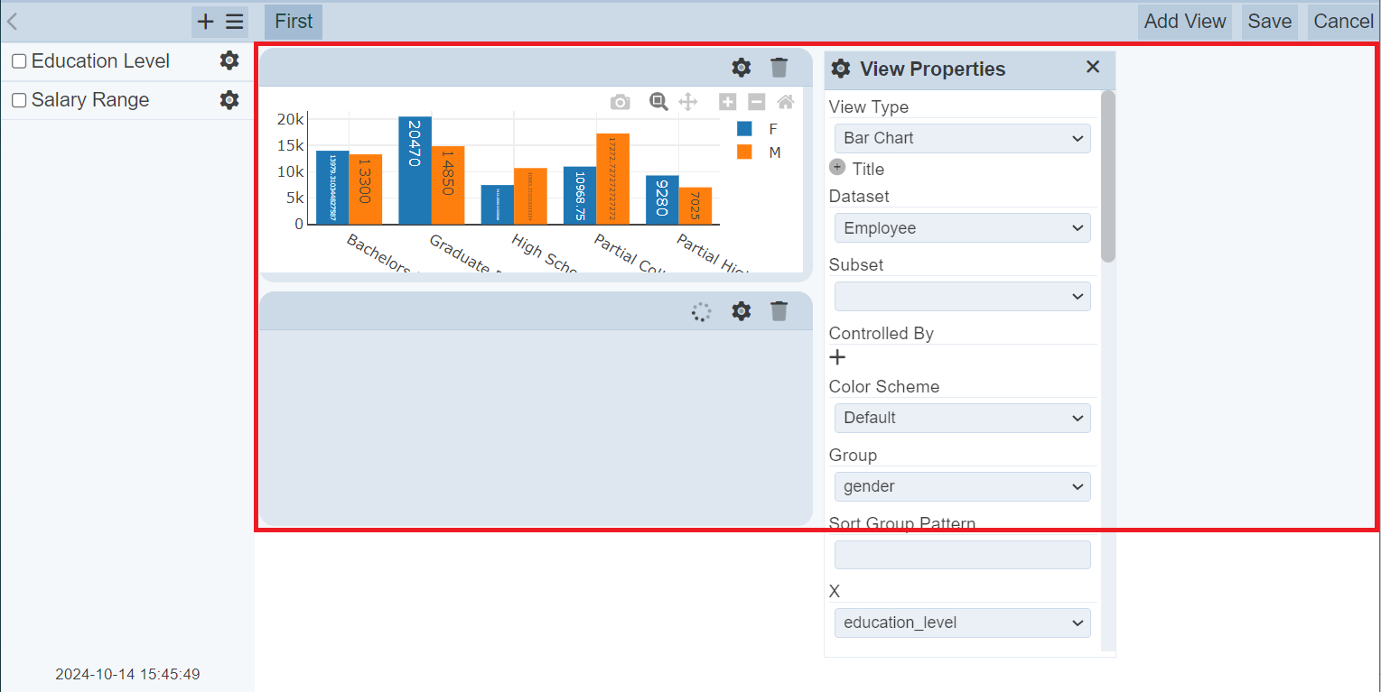The width and height of the screenshot is (1381, 692).
Task: Select the First tab
Action: pyautogui.click(x=294, y=22)
